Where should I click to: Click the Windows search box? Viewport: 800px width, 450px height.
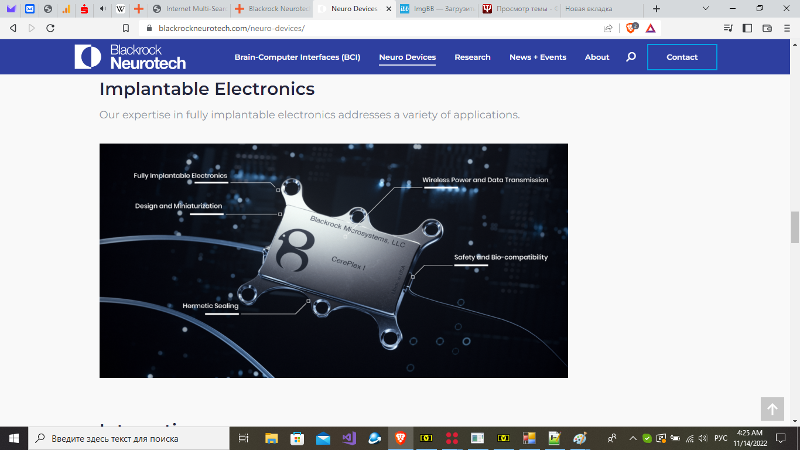tap(129, 438)
